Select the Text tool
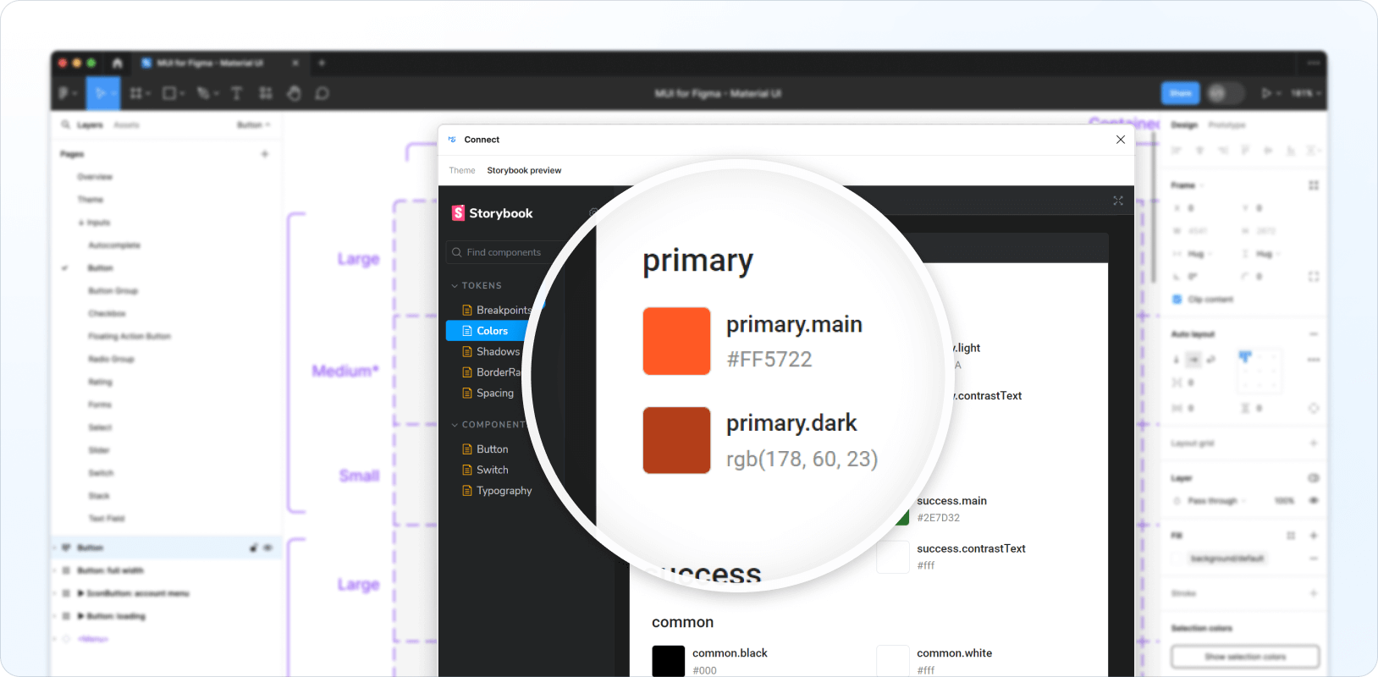This screenshot has width=1378, height=677. [237, 93]
